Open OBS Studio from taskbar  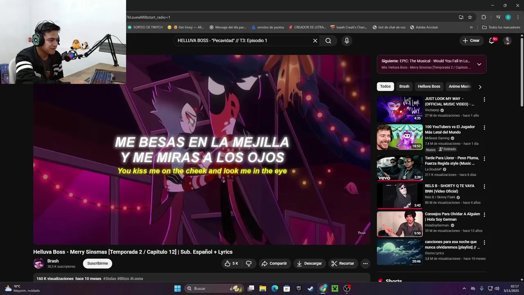(x=347, y=288)
